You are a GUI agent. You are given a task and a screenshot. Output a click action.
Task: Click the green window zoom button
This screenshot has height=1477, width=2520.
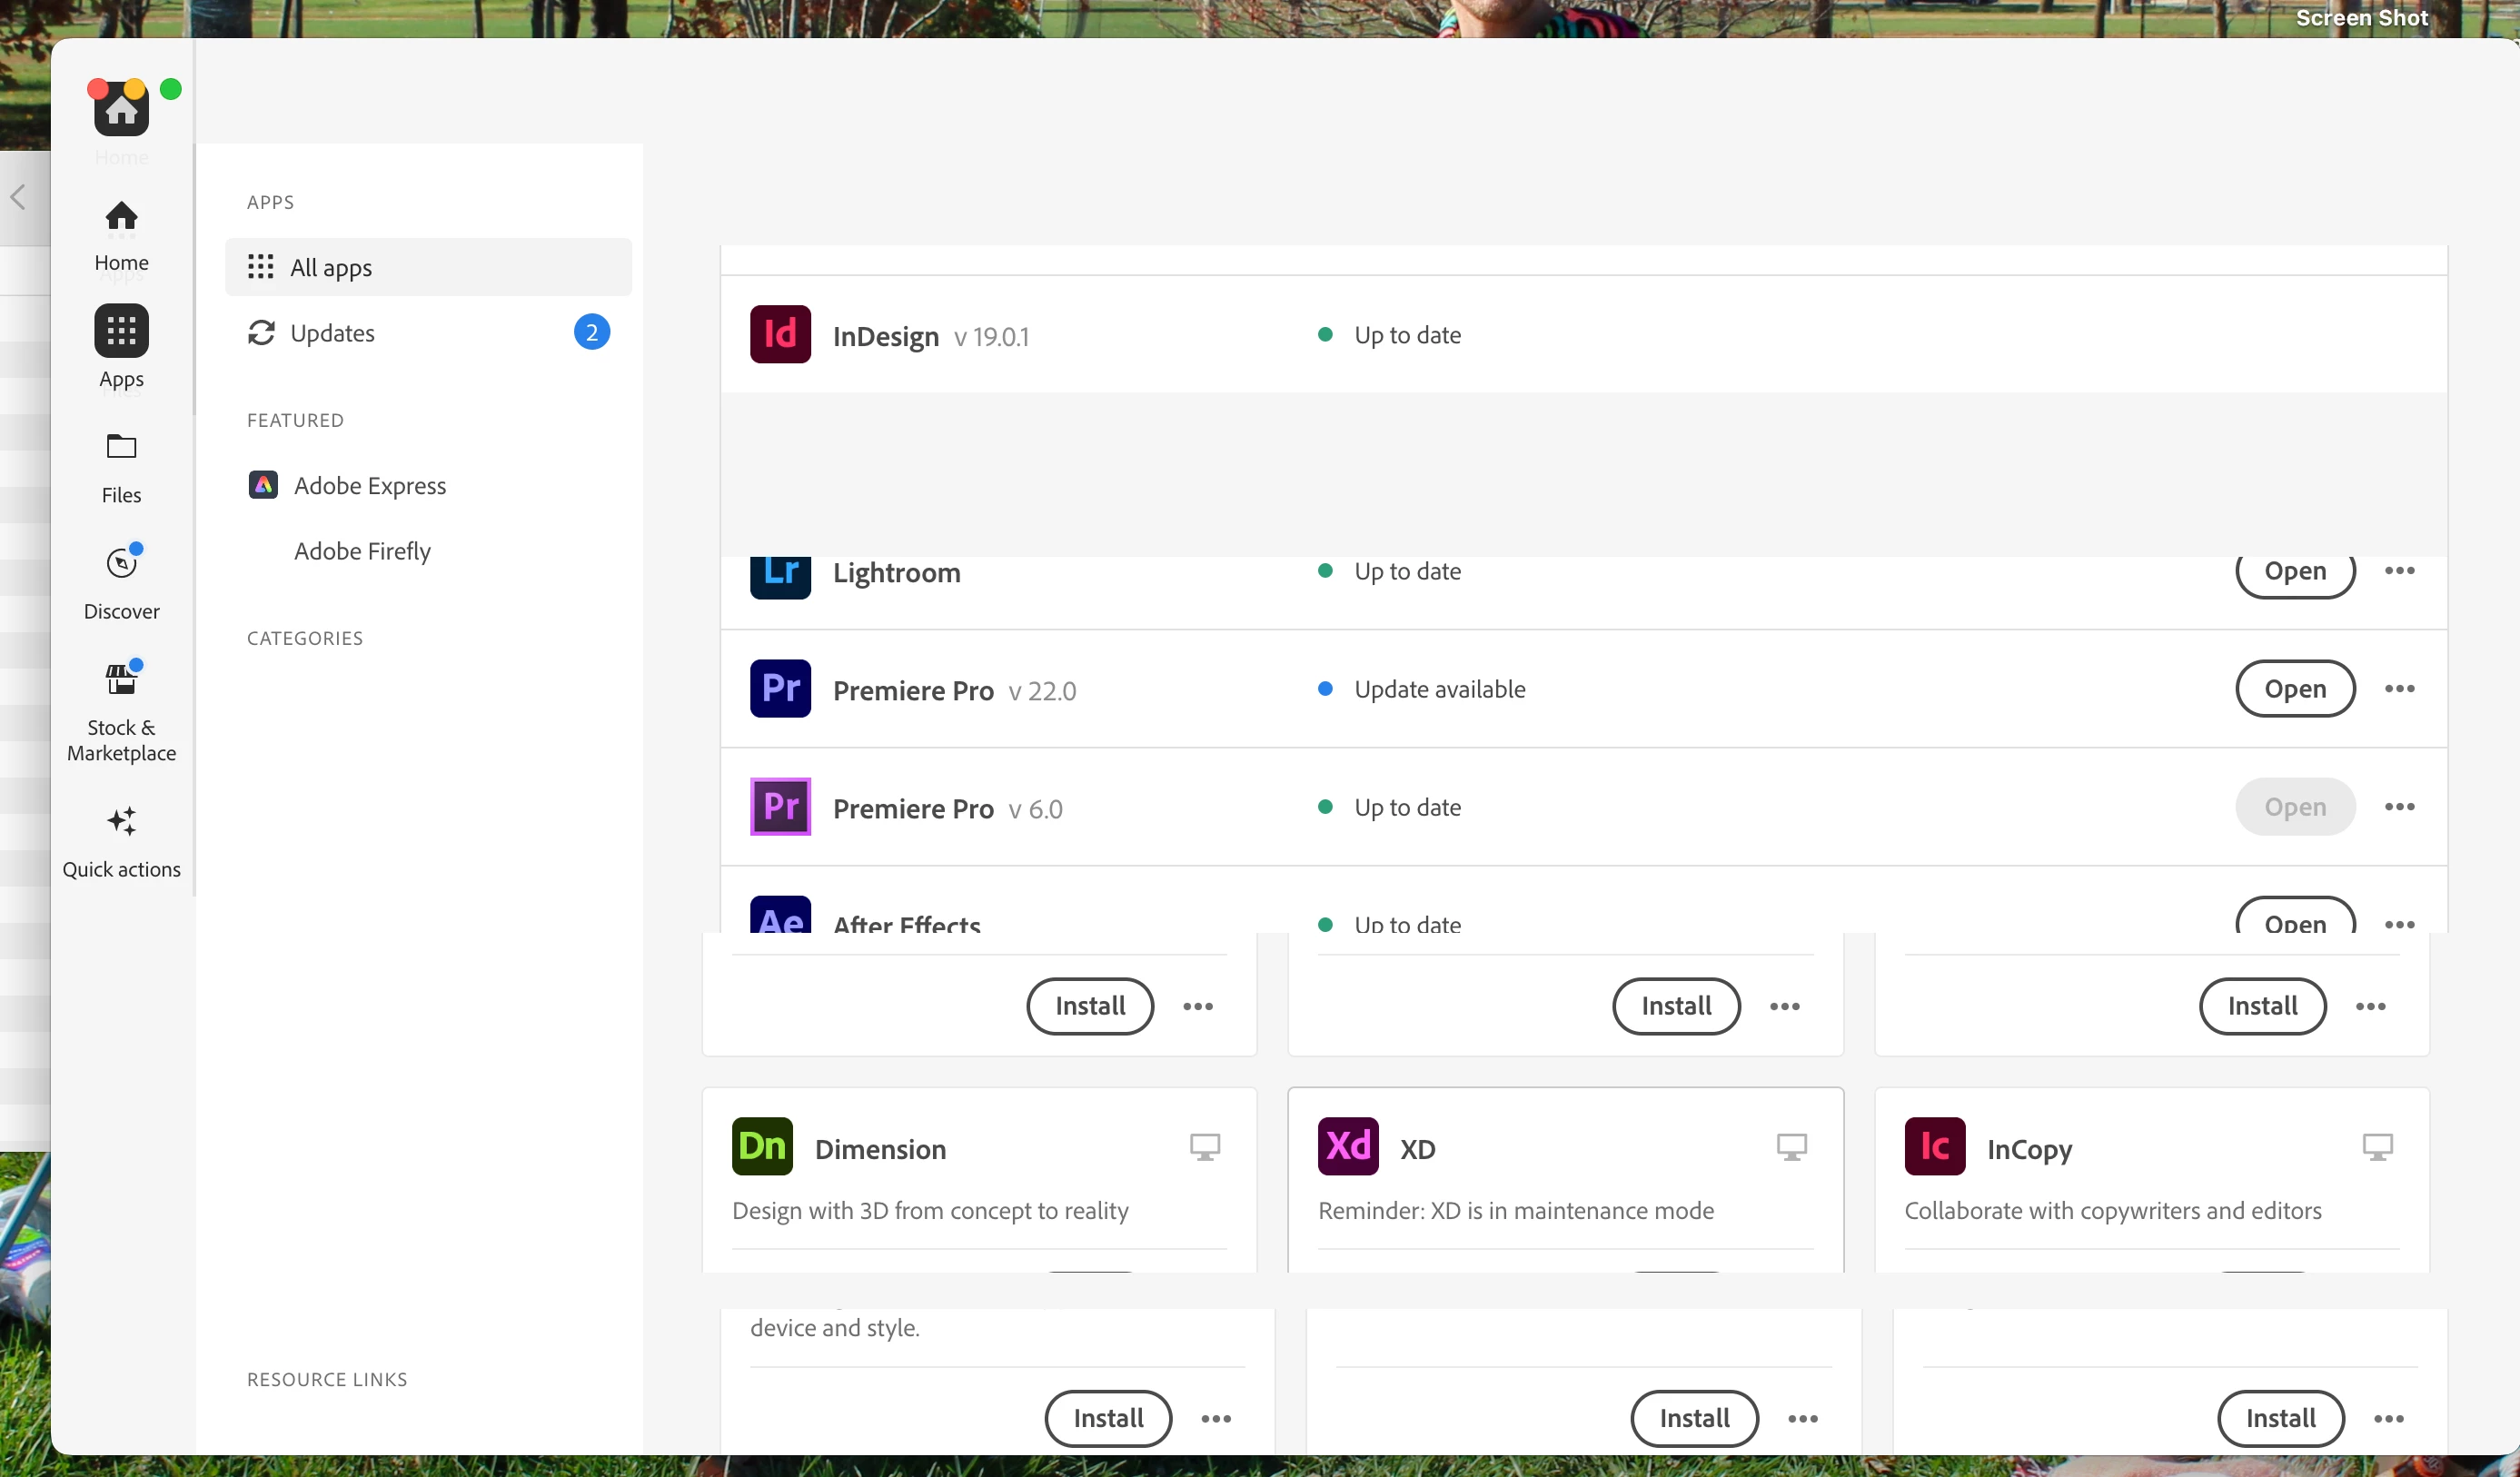coord(171,89)
